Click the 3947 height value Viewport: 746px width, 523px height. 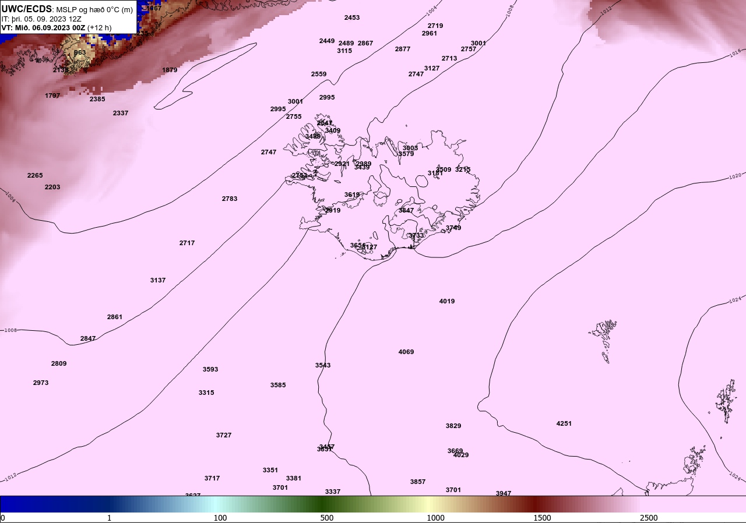(x=504, y=493)
